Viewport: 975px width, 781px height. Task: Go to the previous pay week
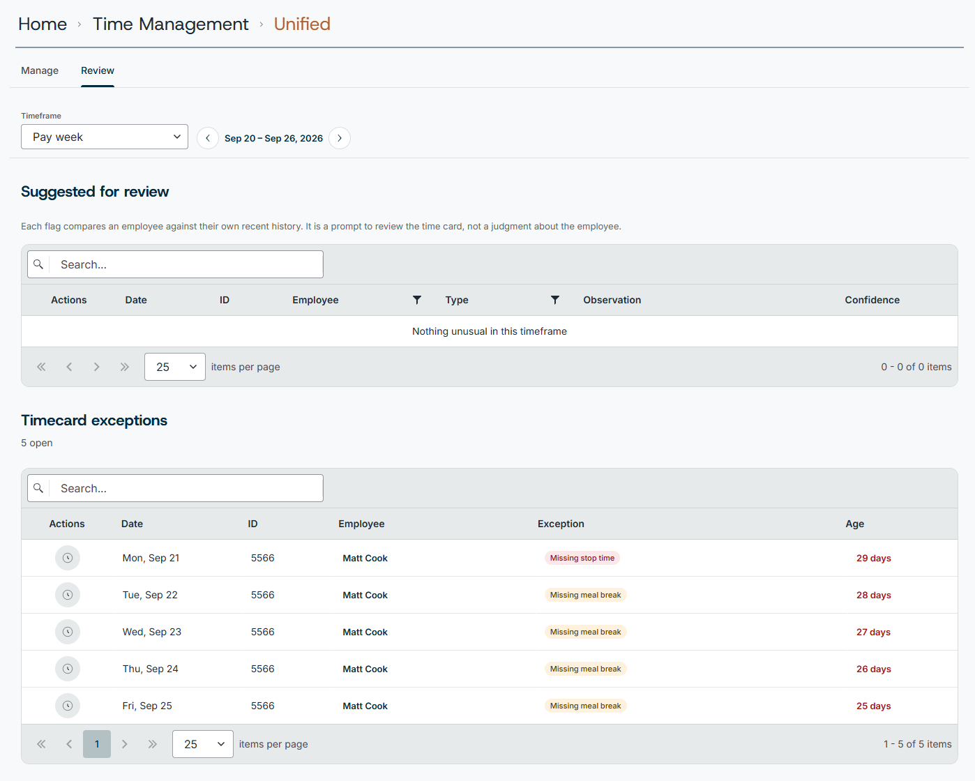[208, 138]
